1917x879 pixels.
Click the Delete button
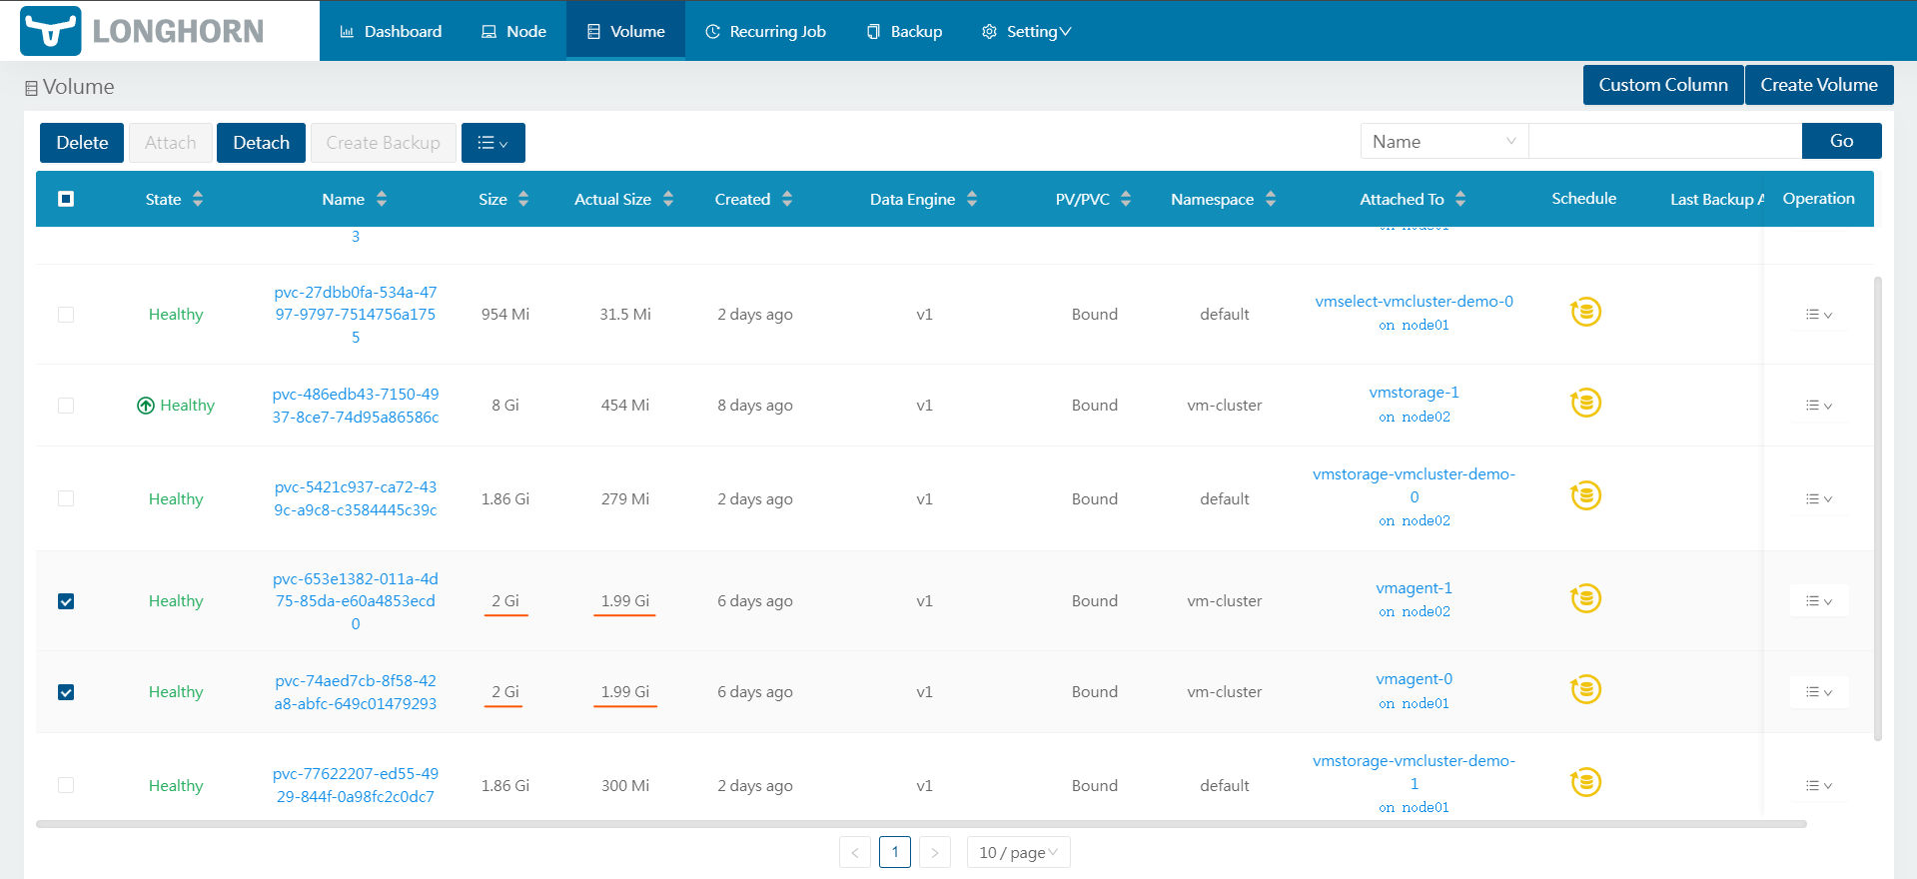tap(82, 143)
